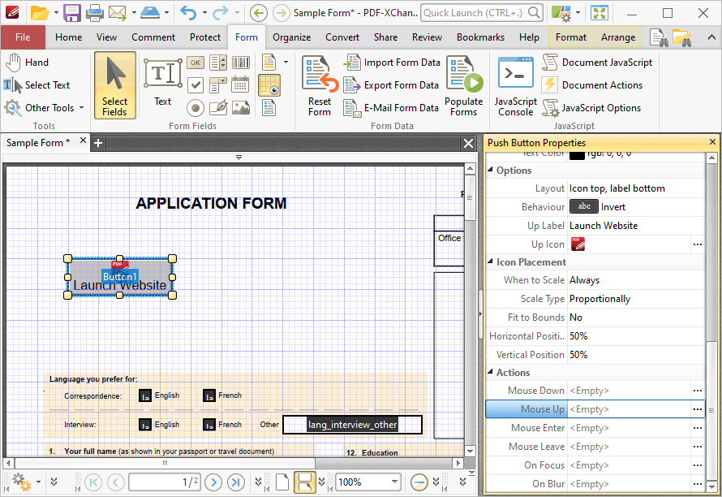Viewport: 722px width, 497px height.
Task: Click the black Text Color swatch
Action: pyautogui.click(x=577, y=155)
